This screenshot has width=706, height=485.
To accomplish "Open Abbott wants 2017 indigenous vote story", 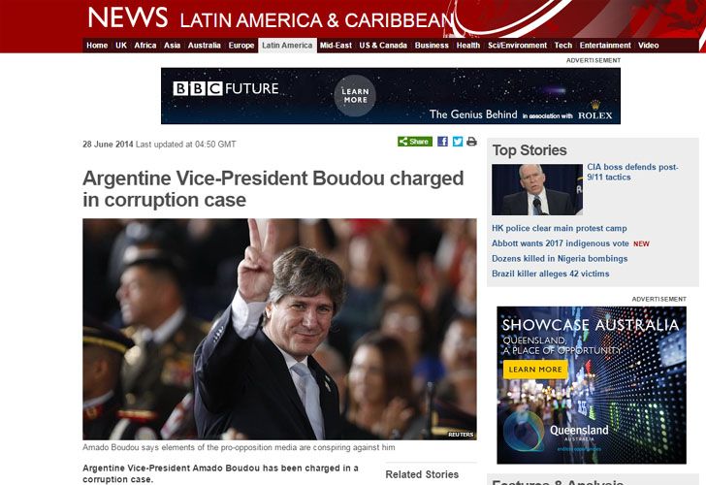I will [561, 243].
